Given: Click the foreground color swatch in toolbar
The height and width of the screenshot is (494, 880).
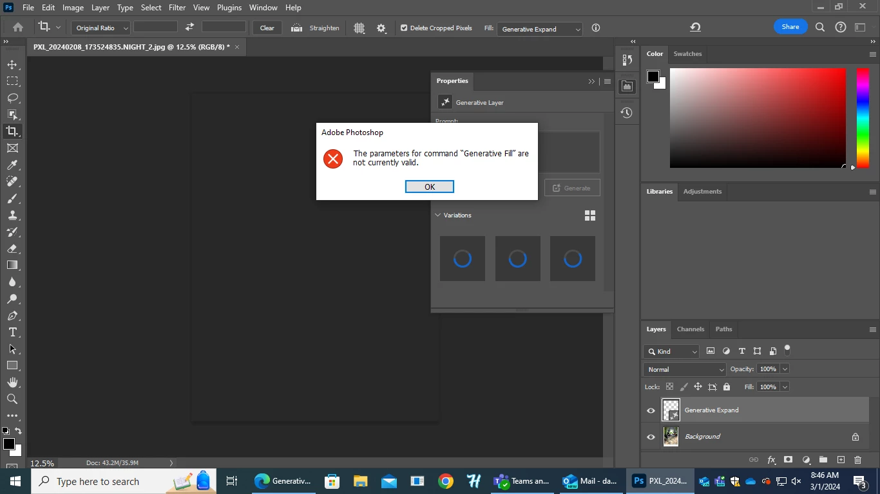Looking at the screenshot, I should click(x=9, y=444).
